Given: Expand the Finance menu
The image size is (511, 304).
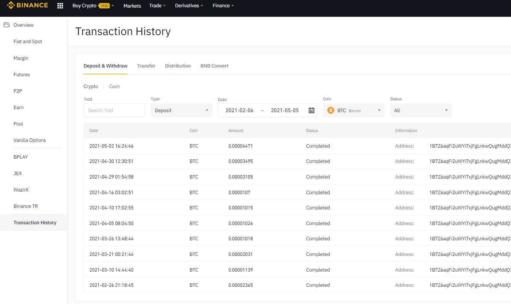Looking at the screenshot, I should 223,6.
